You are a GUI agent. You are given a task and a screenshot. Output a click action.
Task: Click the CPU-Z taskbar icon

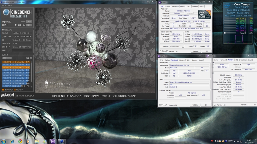(53, 141)
